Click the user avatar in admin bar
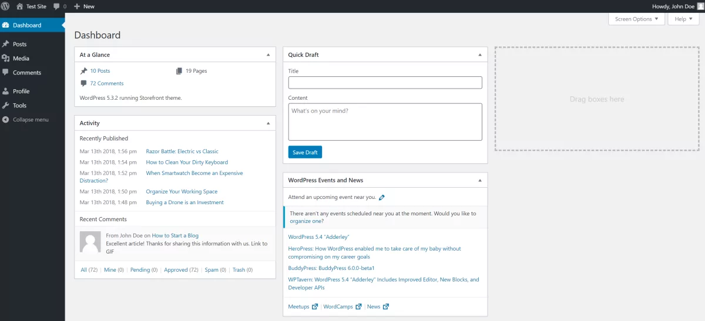Screen dimensions: 705x321 (x=700, y=6)
